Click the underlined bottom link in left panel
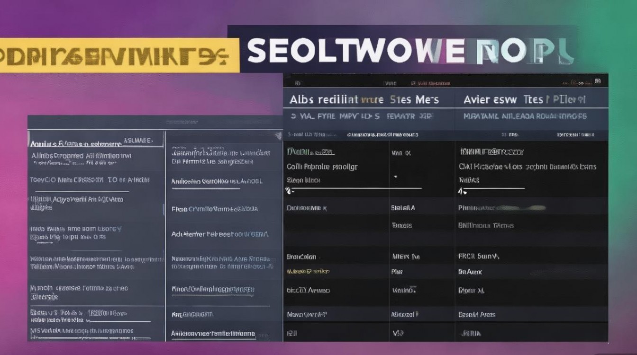 [213, 334]
